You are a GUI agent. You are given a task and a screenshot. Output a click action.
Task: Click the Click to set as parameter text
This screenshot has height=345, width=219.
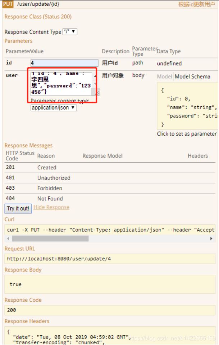pos(187,134)
